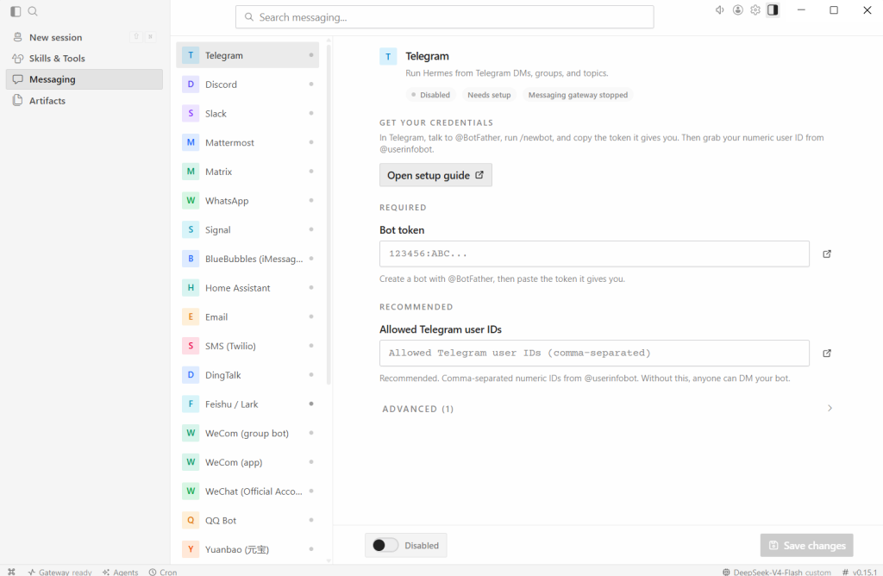Select the Slack platform icon
The width and height of the screenshot is (883, 576).
tap(191, 113)
